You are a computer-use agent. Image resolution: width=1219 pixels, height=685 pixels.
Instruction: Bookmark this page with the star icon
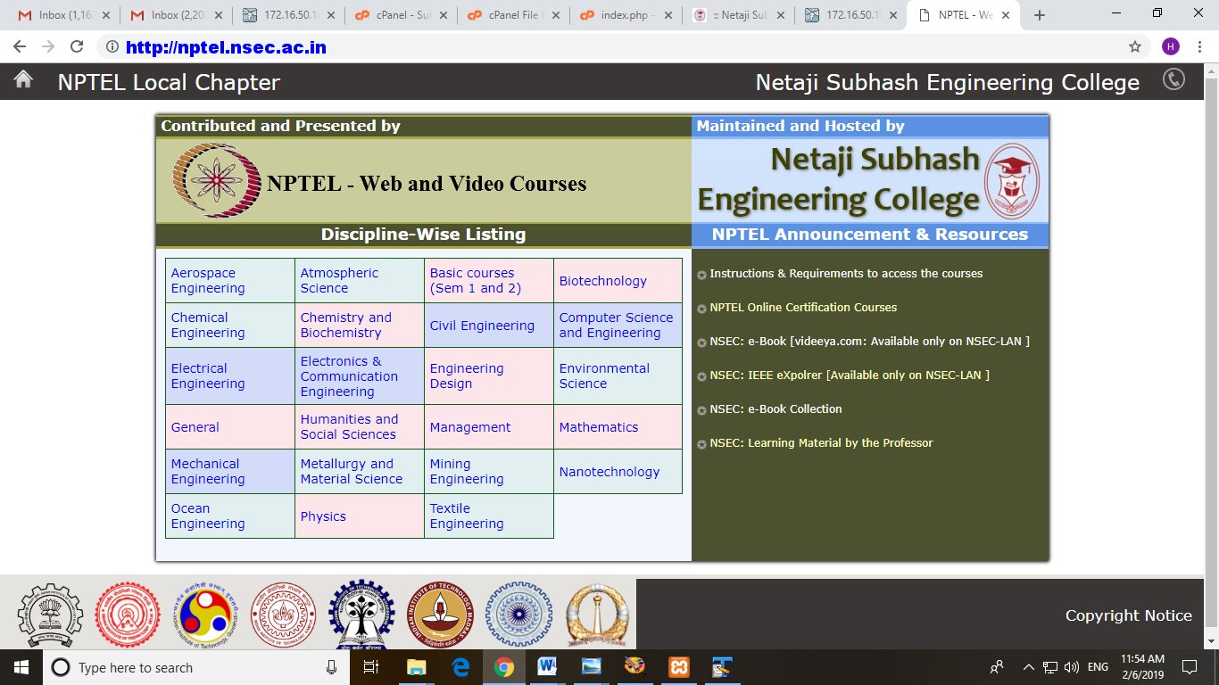click(x=1134, y=47)
